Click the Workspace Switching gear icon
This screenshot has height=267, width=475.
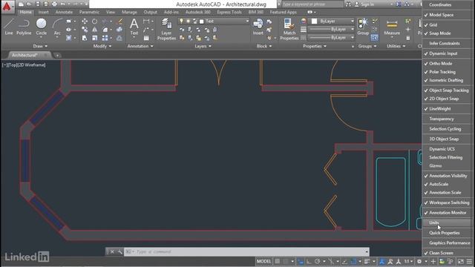tap(419, 262)
